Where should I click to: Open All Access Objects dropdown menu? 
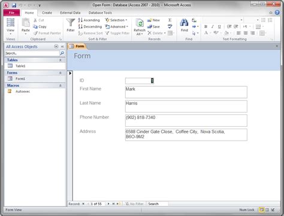56,47
